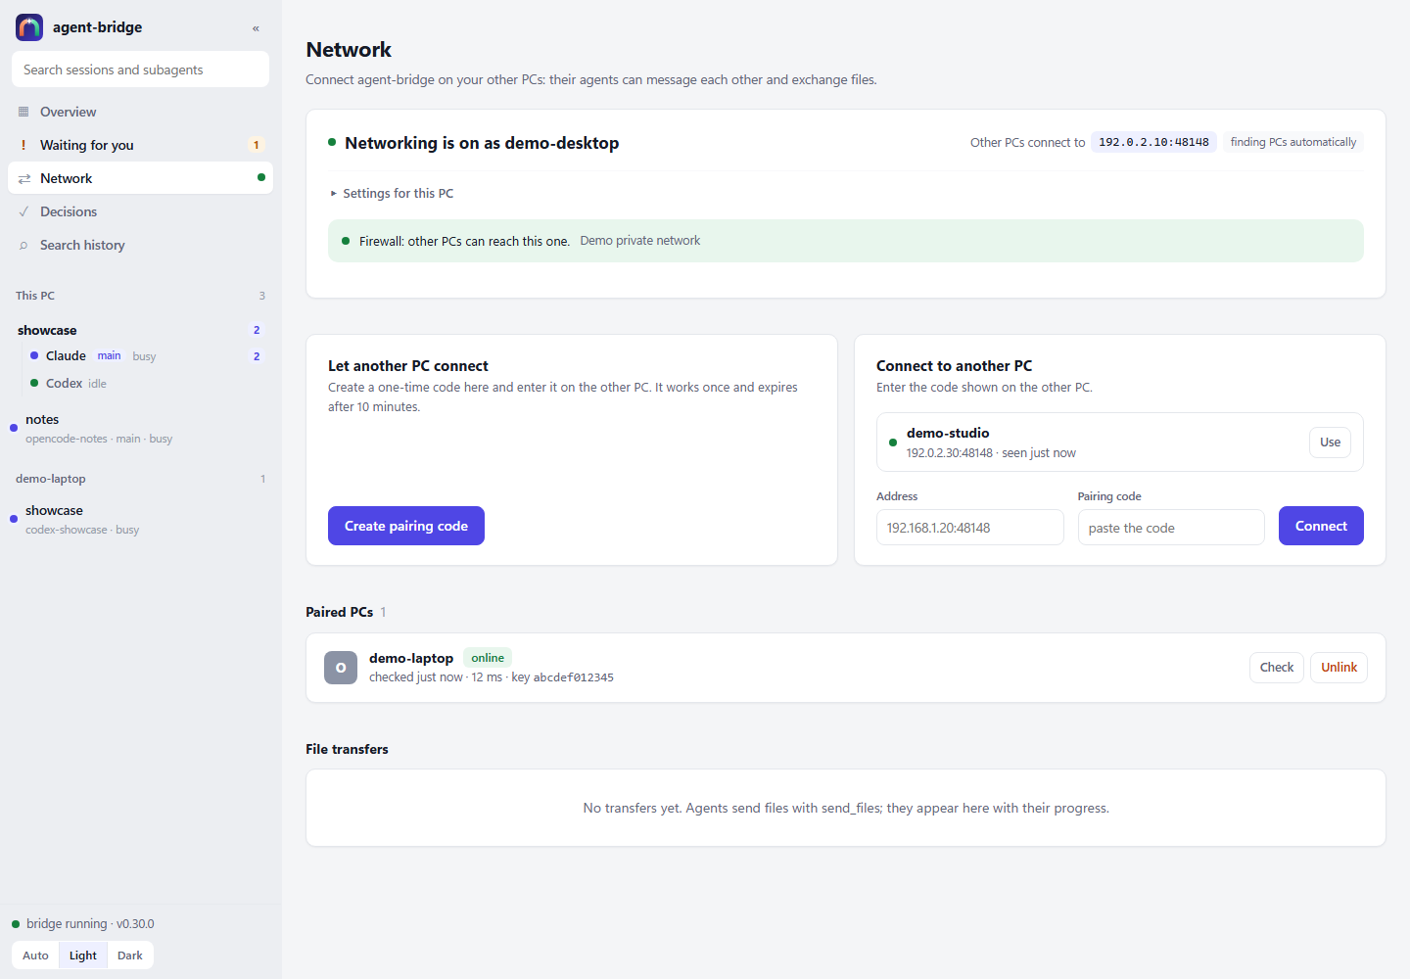Click the bridge running v0.30.0 status
Image resolution: width=1410 pixels, height=979 pixels.
pyautogui.click(x=83, y=924)
